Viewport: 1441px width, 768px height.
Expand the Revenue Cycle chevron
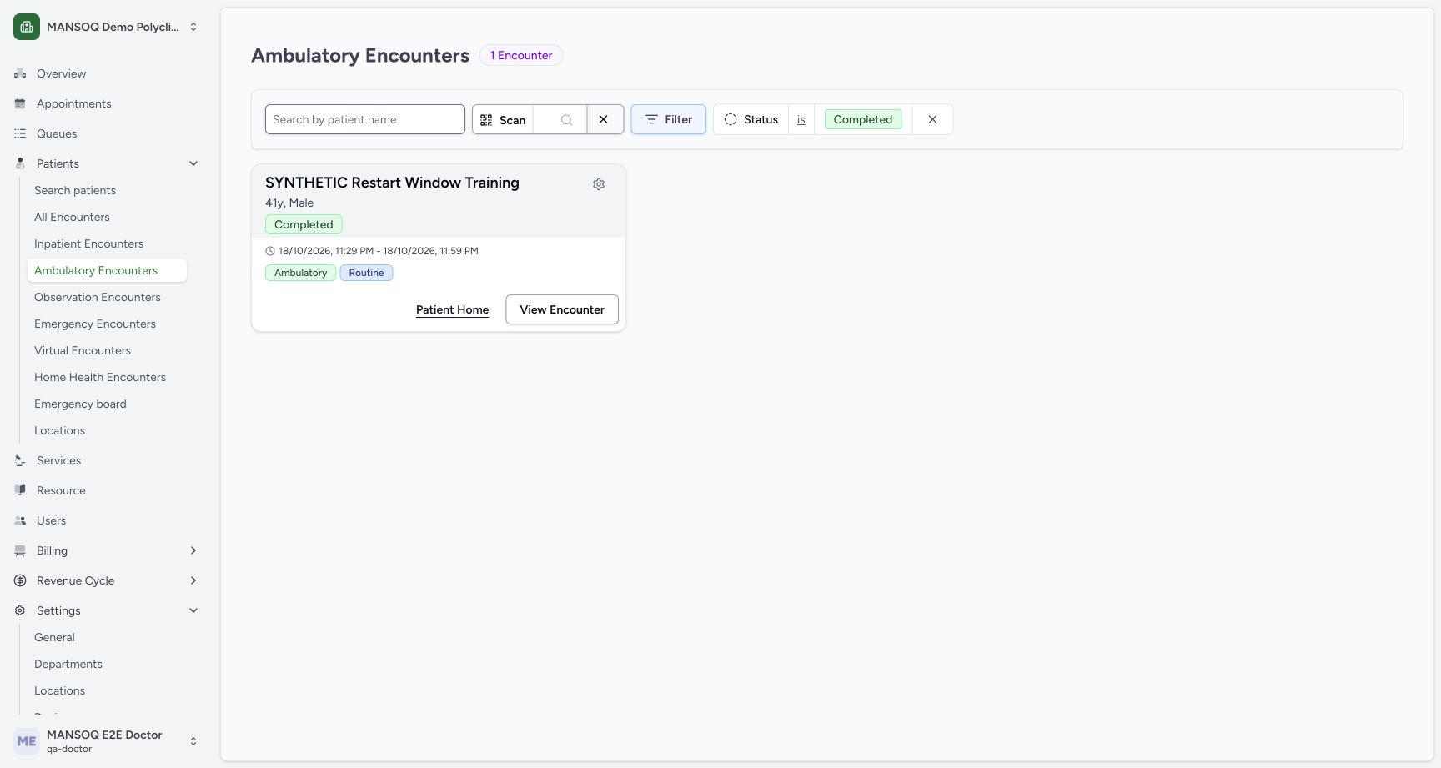[193, 580]
